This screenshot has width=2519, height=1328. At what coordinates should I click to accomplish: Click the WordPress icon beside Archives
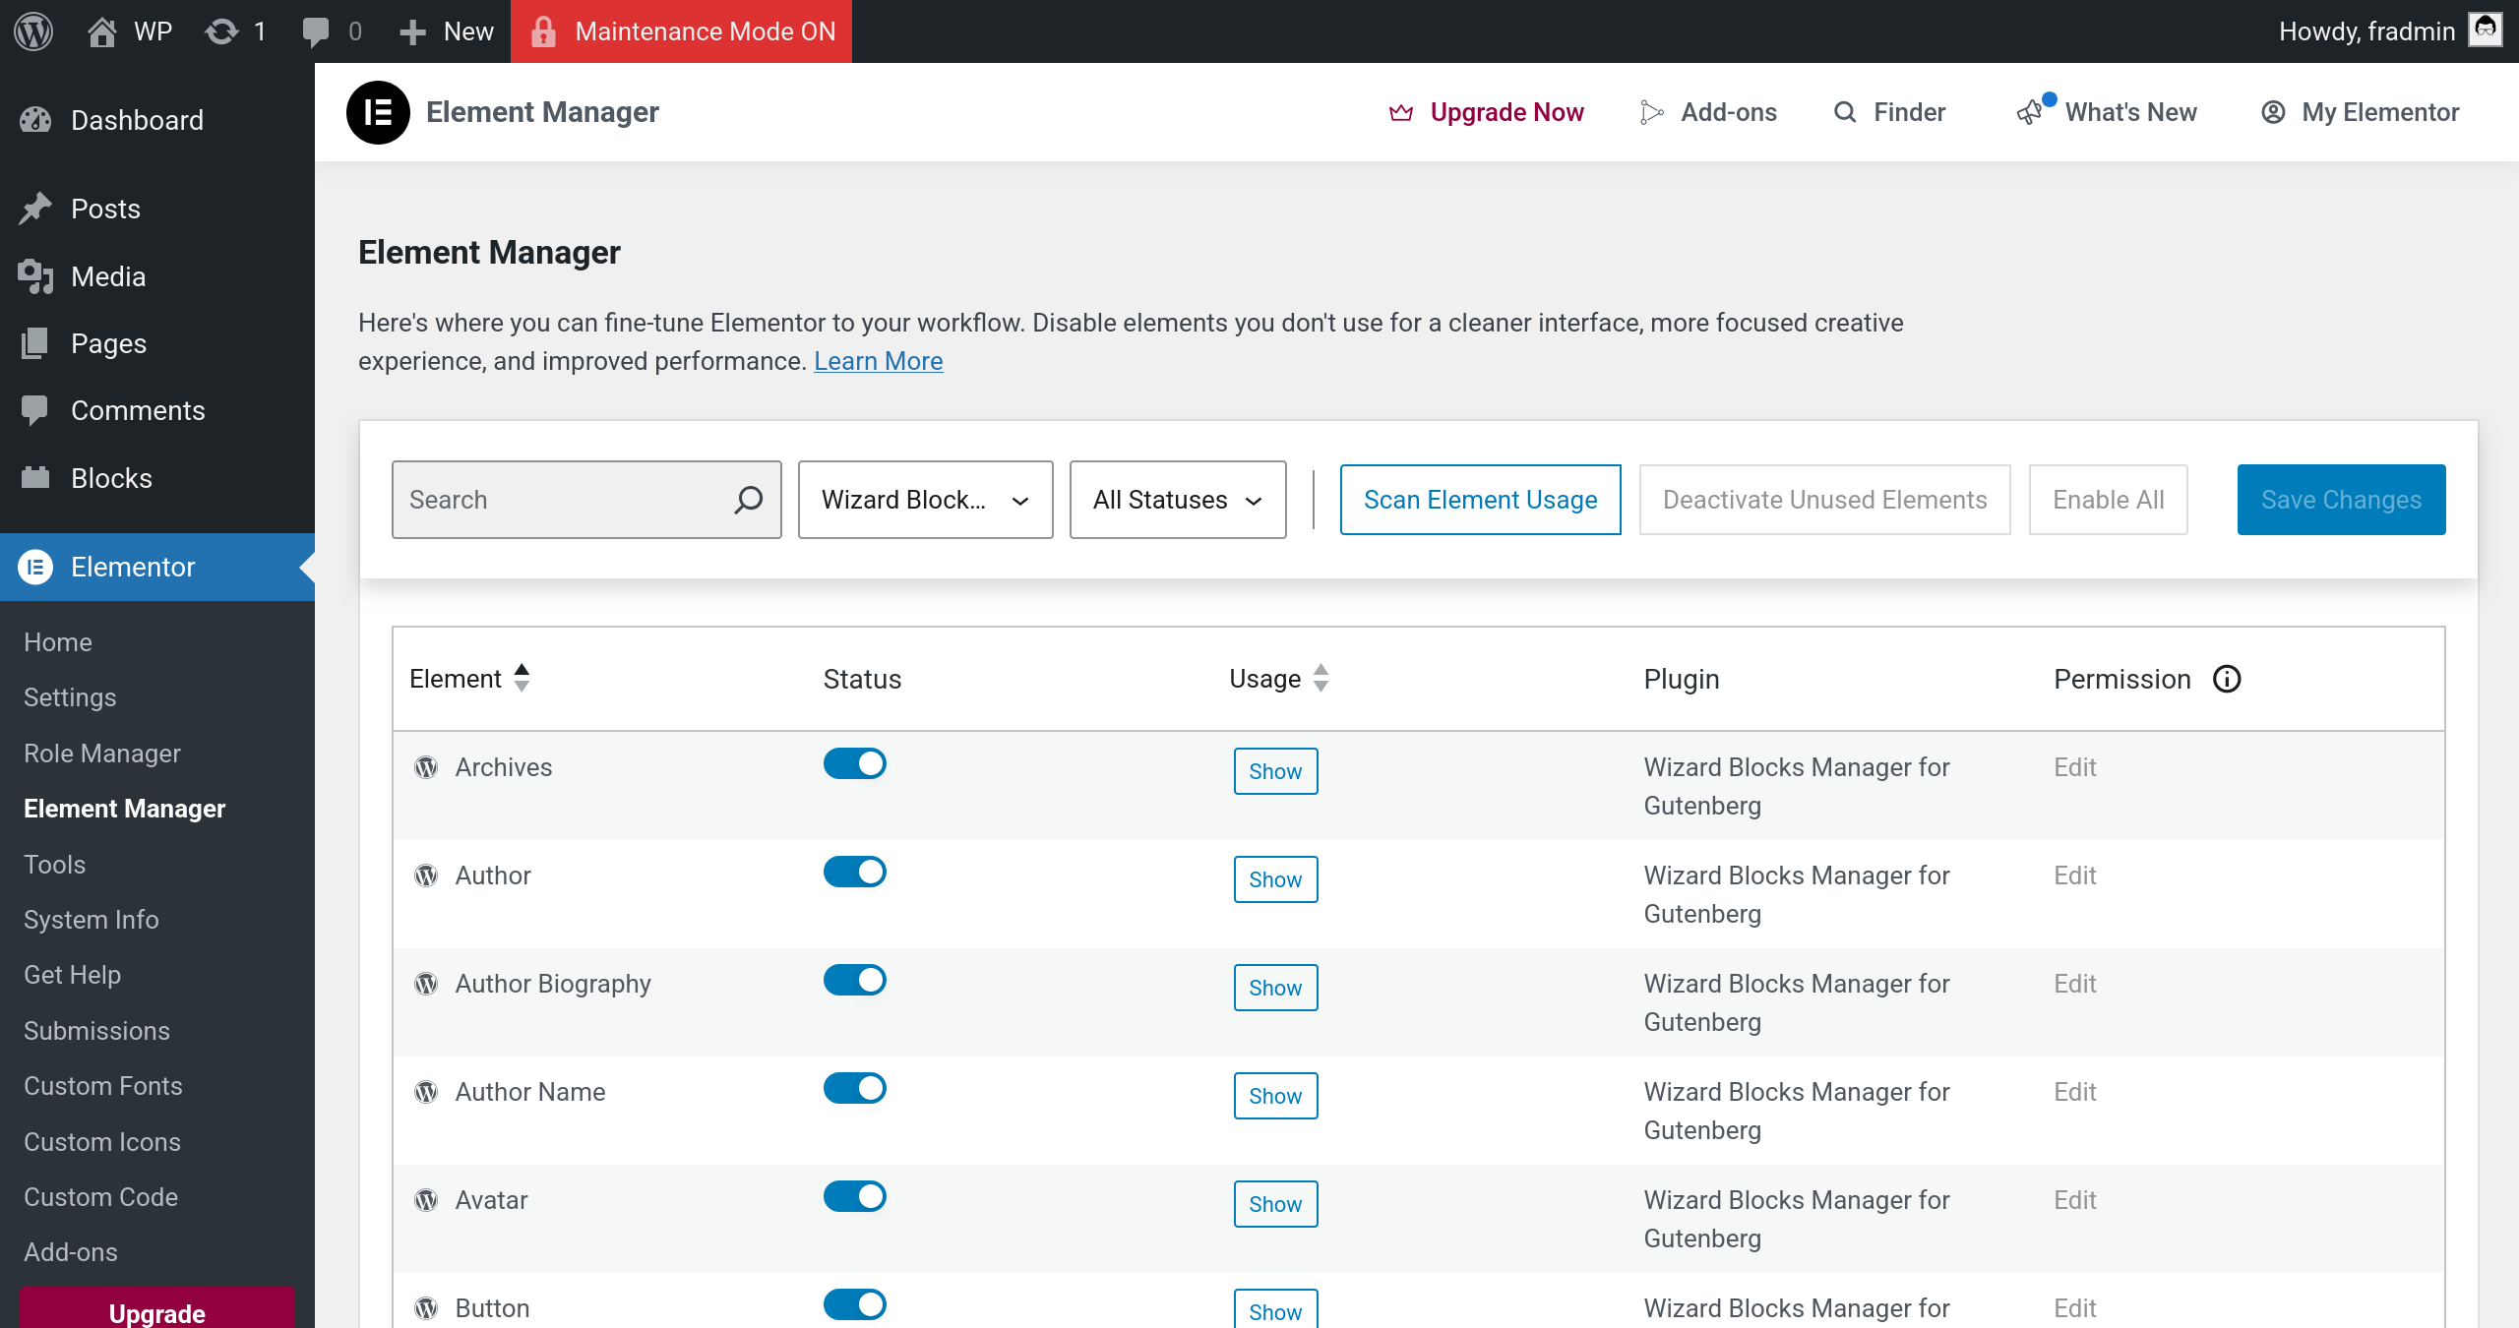pyautogui.click(x=426, y=767)
